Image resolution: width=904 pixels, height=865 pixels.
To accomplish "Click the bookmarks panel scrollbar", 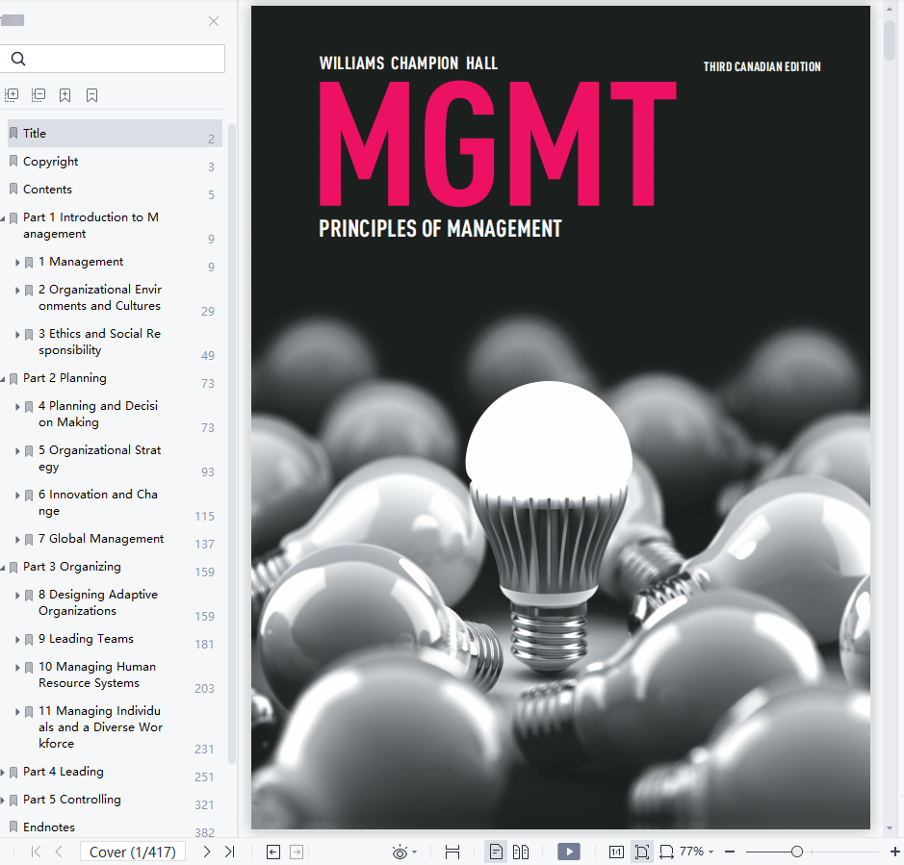I will (232, 444).
